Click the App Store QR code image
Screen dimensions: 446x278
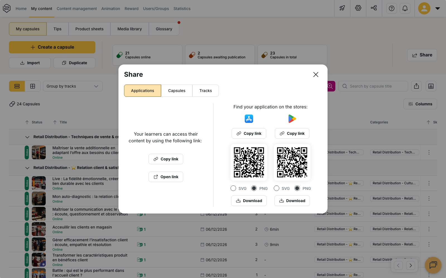pyautogui.click(x=249, y=162)
